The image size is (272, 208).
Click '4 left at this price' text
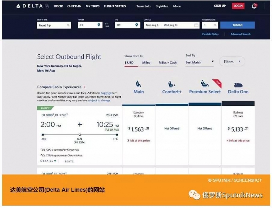pyautogui.click(x=238, y=141)
